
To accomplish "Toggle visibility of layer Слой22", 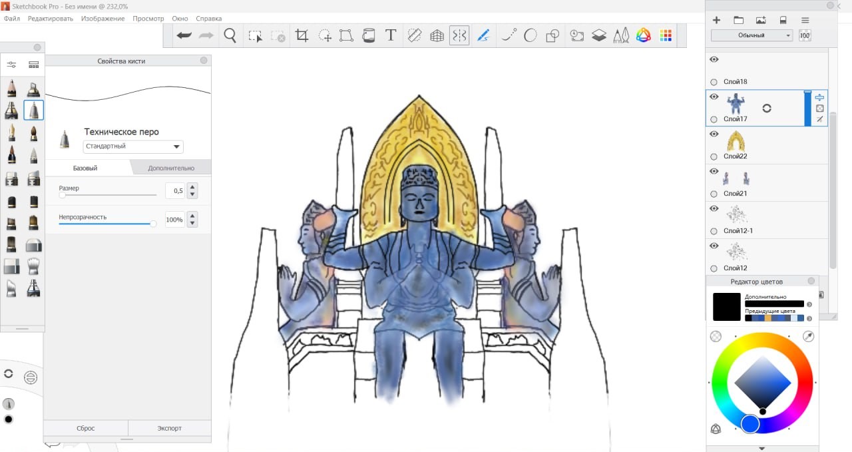I will pos(714,134).
